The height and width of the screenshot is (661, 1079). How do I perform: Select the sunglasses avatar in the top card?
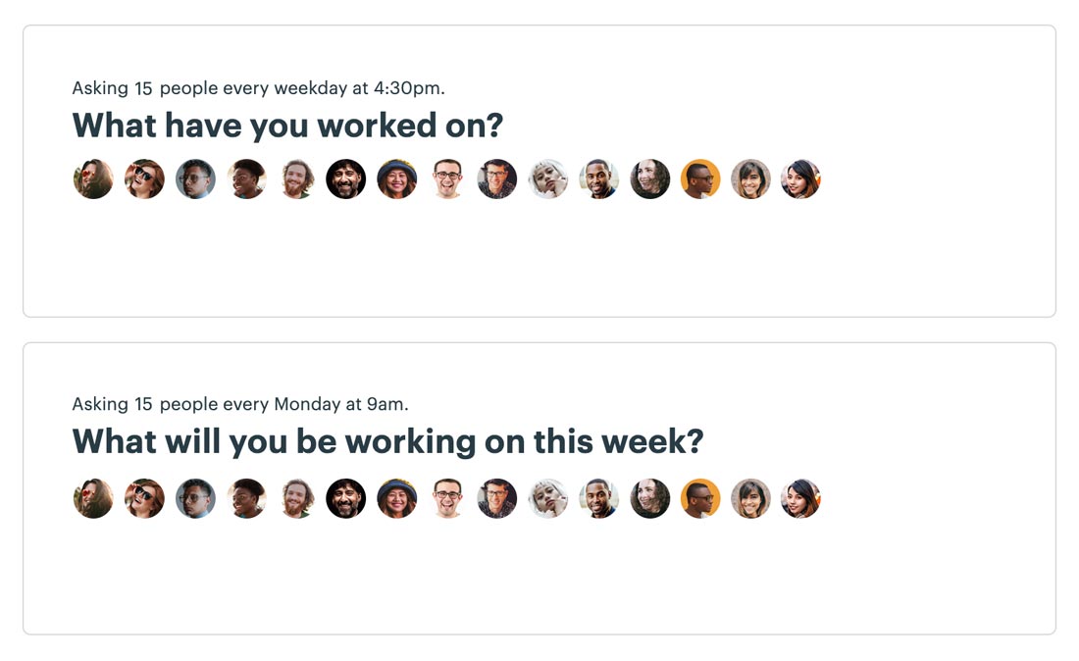tap(144, 178)
